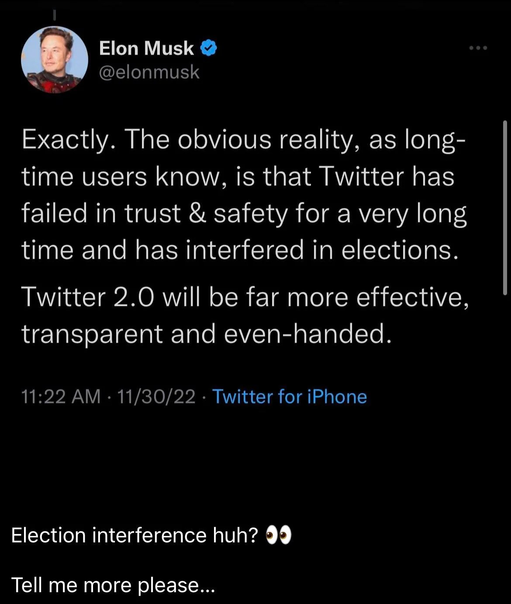Tap the eyes emoji in the caption

click(x=278, y=535)
